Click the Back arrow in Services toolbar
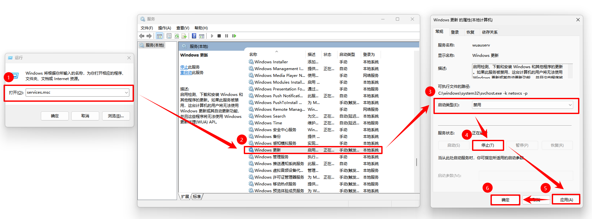 [x=142, y=36]
